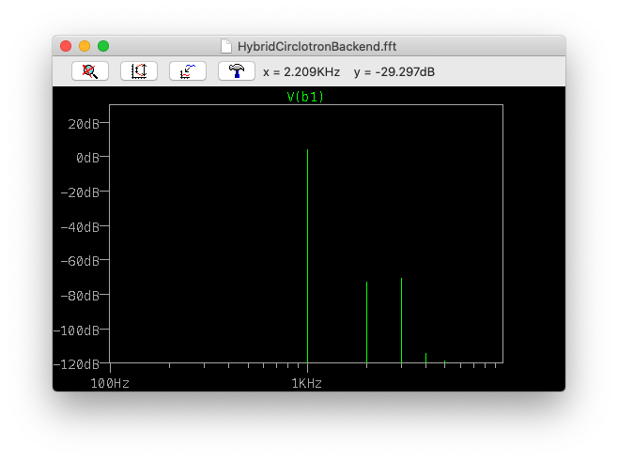618x461 pixels.
Task: Click the y = -29.297dB cursor readout
Action: click(394, 72)
